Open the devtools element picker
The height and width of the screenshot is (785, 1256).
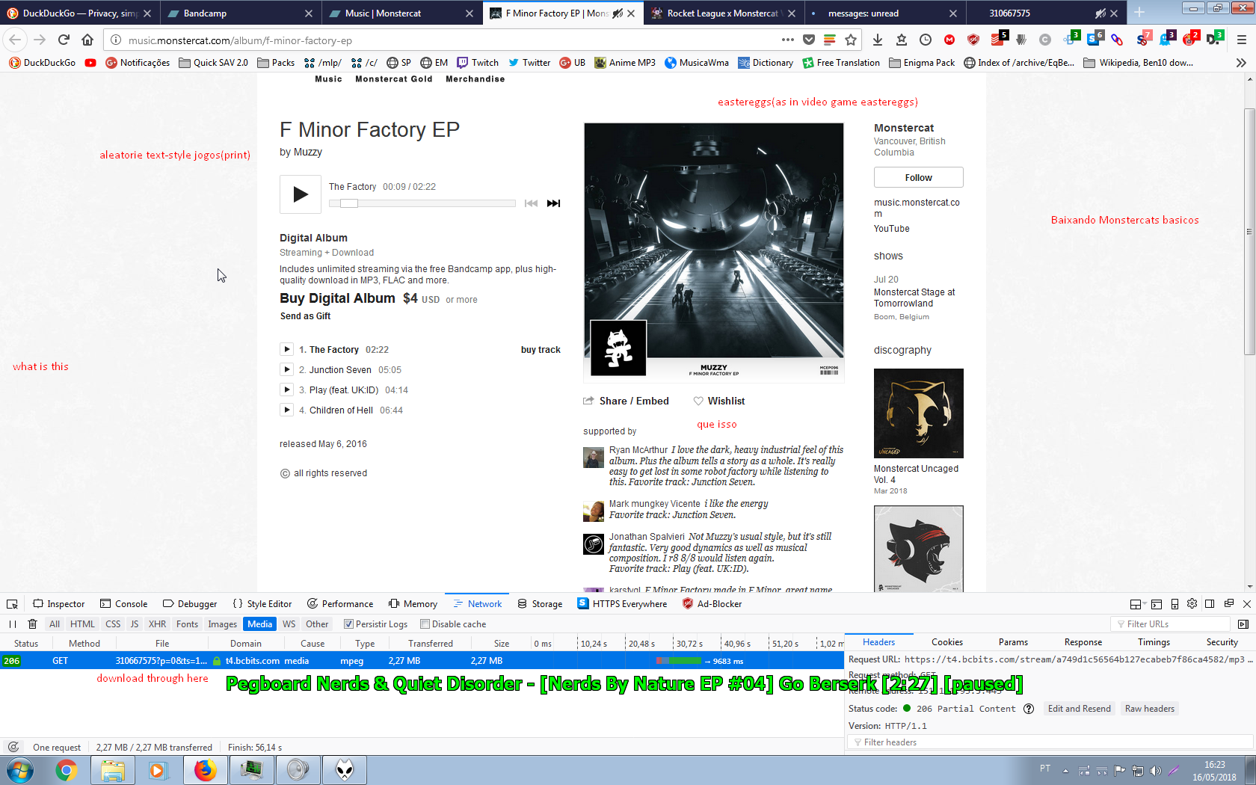point(13,604)
